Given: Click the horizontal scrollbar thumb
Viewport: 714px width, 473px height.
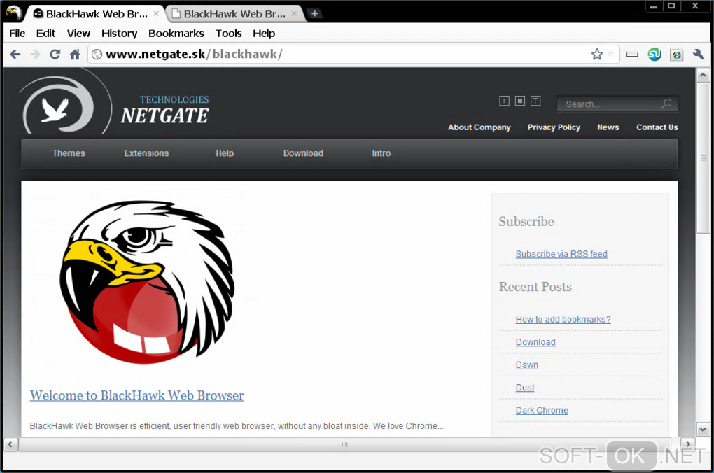Looking at the screenshot, I should pyautogui.click(x=344, y=444).
